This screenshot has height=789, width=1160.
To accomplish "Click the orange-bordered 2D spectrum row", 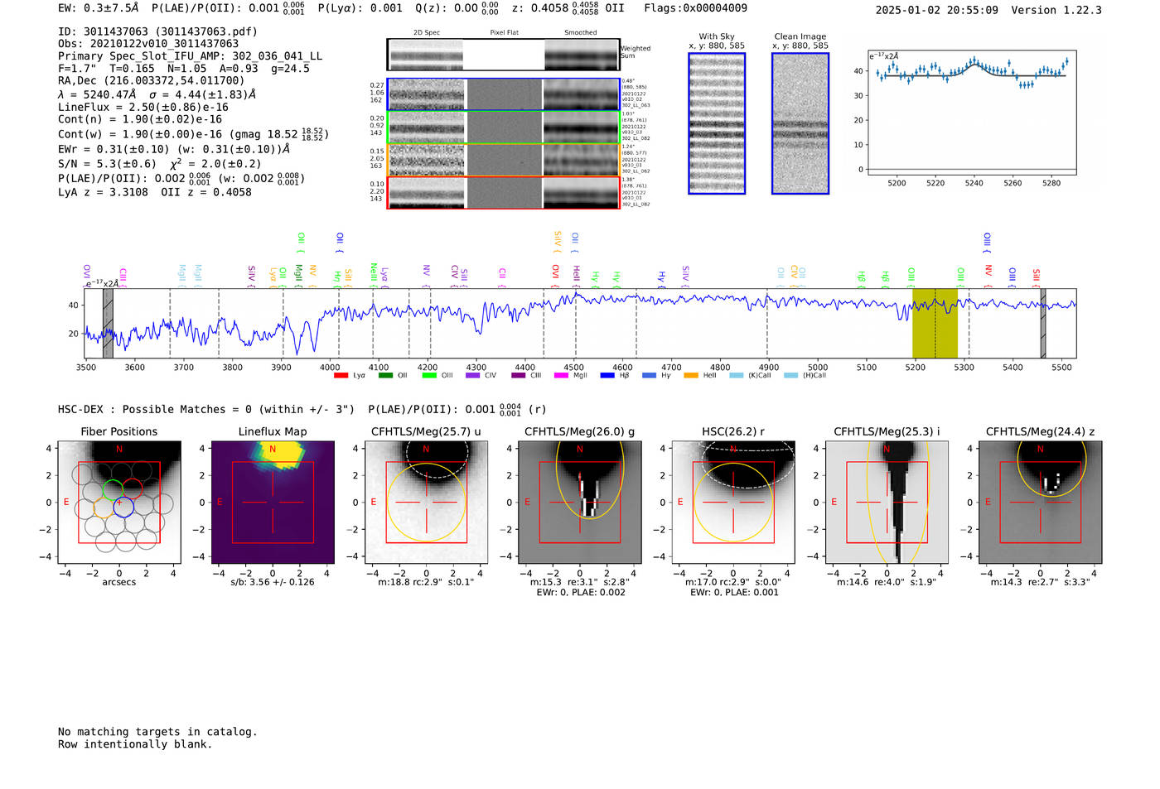I will (x=503, y=160).
